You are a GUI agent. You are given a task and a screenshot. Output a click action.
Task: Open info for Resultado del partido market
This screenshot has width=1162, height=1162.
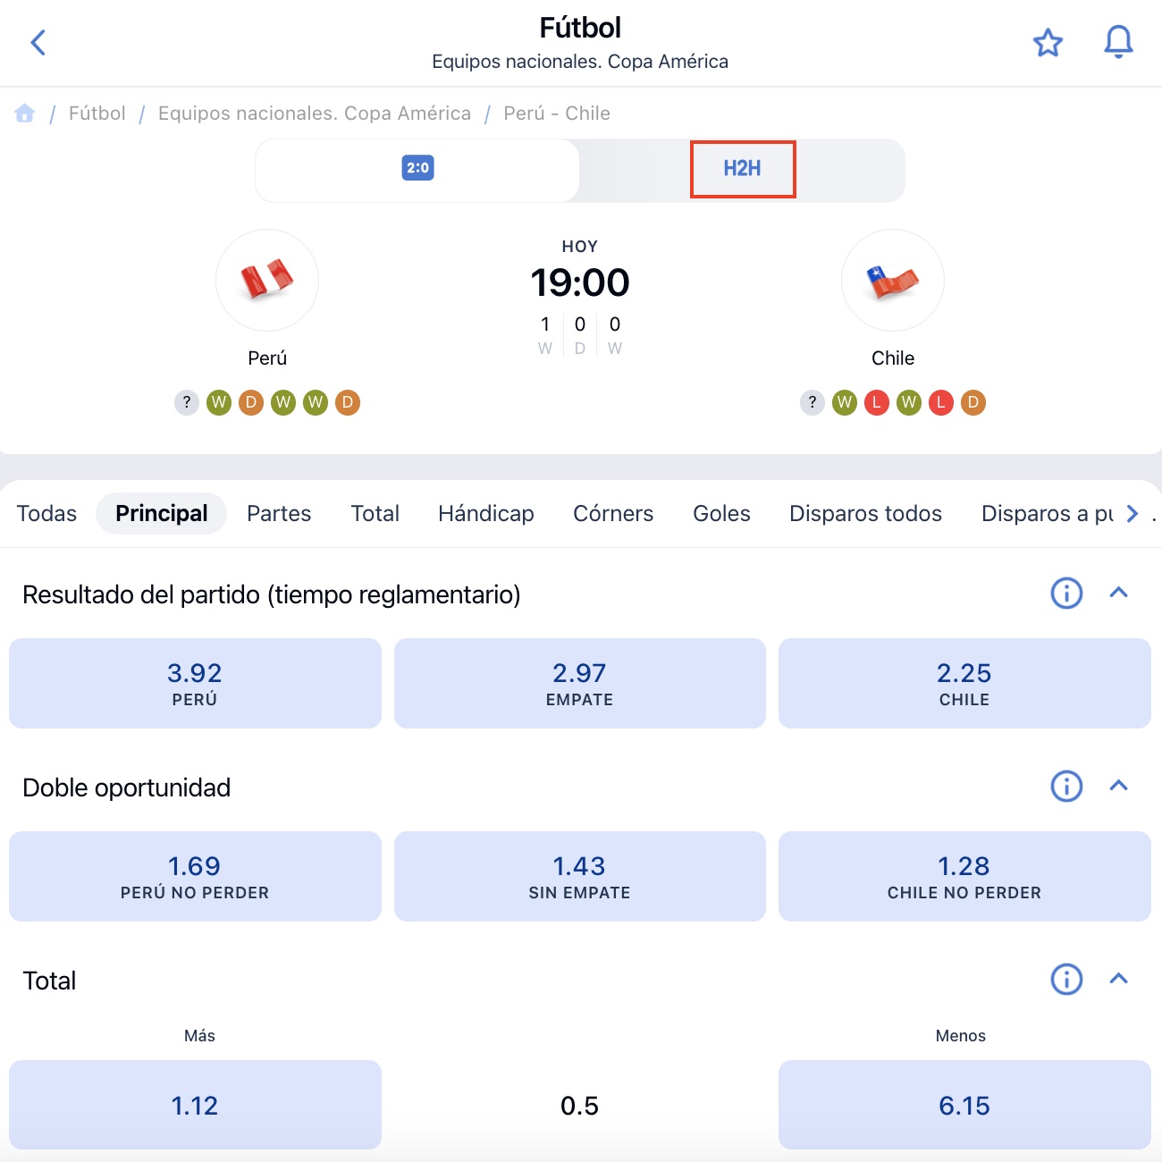point(1065,594)
